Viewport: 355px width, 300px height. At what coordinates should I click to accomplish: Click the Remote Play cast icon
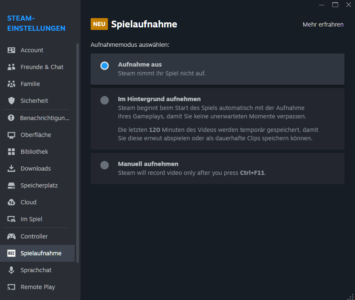coord(11,287)
